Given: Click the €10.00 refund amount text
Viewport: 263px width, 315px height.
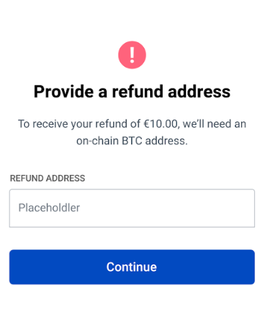Looking at the screenshot, I should 161,124.
